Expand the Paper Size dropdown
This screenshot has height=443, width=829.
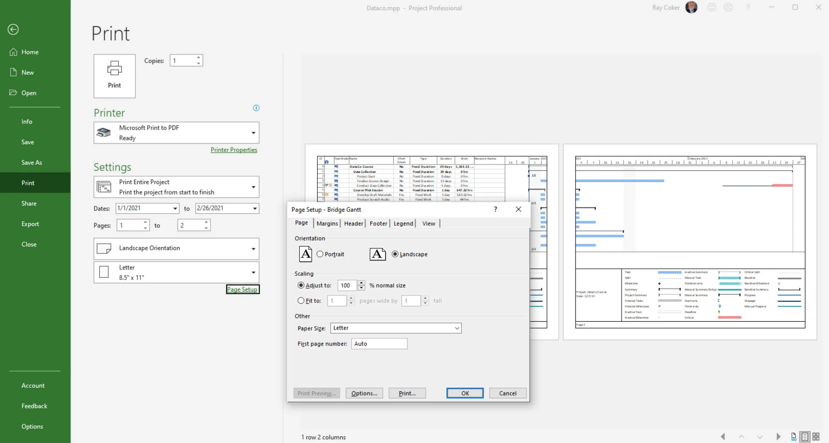pyautogui.click(x=457, y=328)
